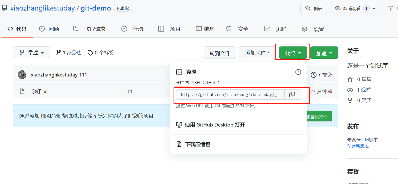Viewport: 398px width, 184px height.
Task: Click the commit author name xiaozhanglikestuday
Action: [x=54, y=75]
